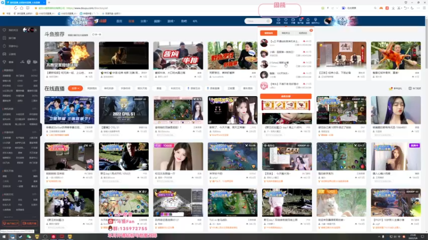Open the red recorder icon in taskbar
Screen dimensions: 428x240
point(53,237)
